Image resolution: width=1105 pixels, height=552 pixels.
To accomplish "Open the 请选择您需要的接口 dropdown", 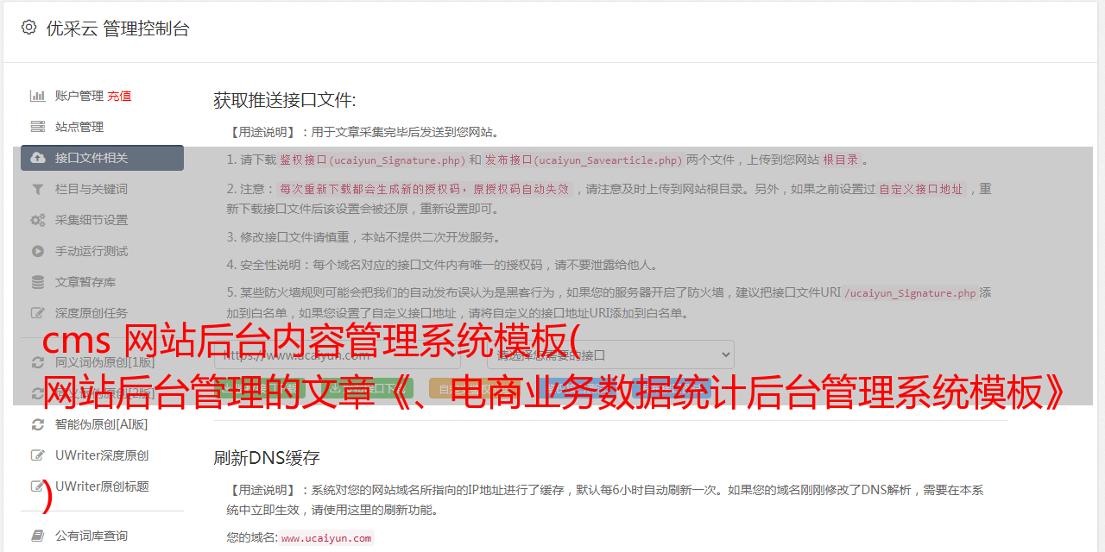I will [610, 354].
